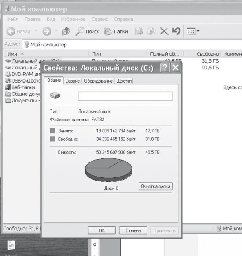Open the Сервис menu in menu bar

pyautogui.click(x=99, y=19)
